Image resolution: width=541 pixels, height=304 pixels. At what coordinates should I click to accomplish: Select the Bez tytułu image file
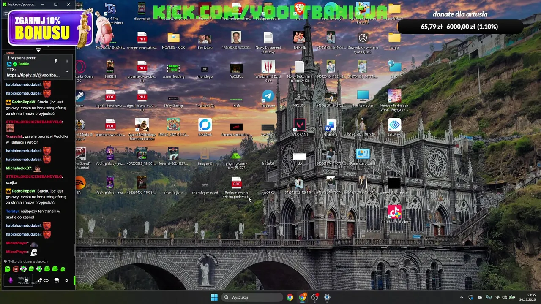205,41
